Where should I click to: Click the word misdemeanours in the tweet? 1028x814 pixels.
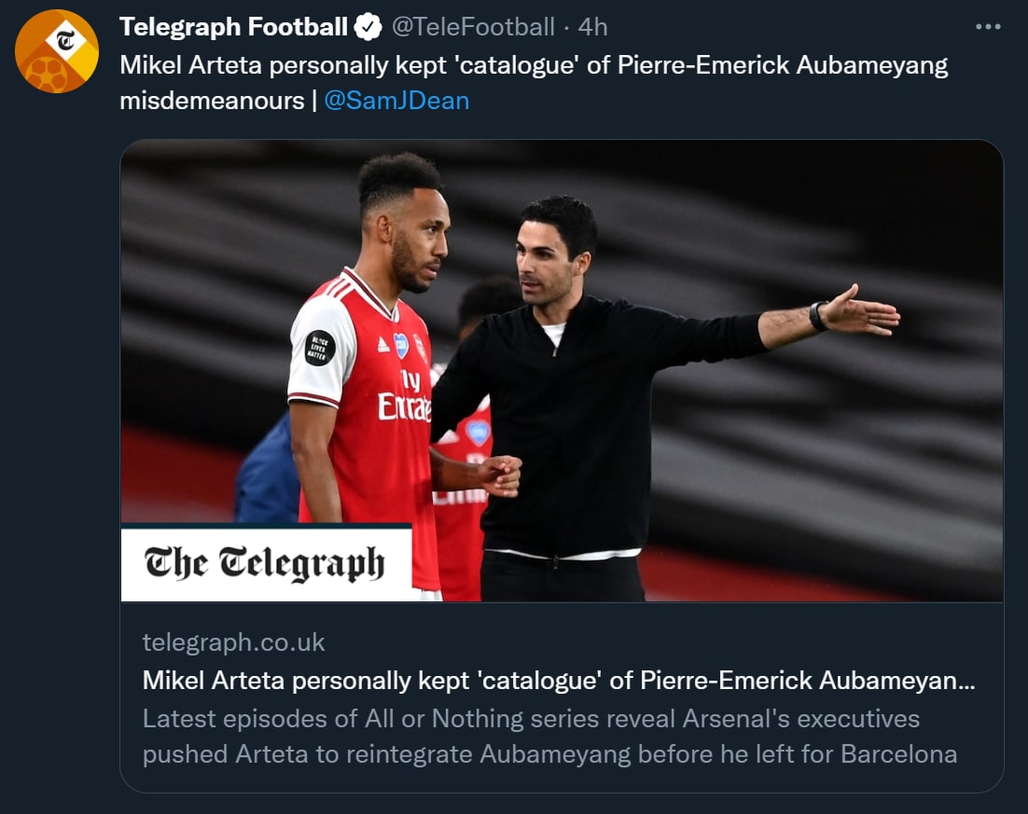coord(212,100)
